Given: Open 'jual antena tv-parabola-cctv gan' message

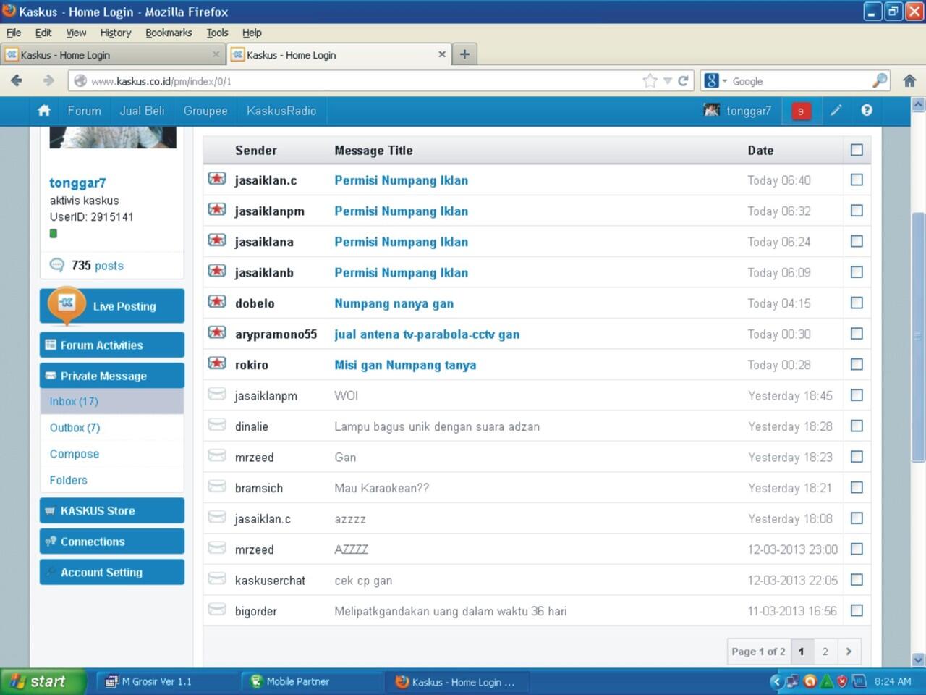Looking at the screenshot, I should 427,334.
